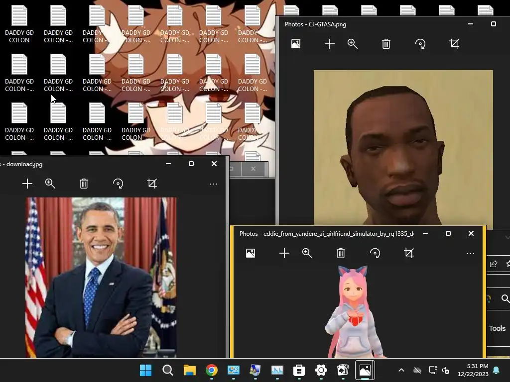
Task: Show hidden tray icons chevron
Action: point(401,370)
